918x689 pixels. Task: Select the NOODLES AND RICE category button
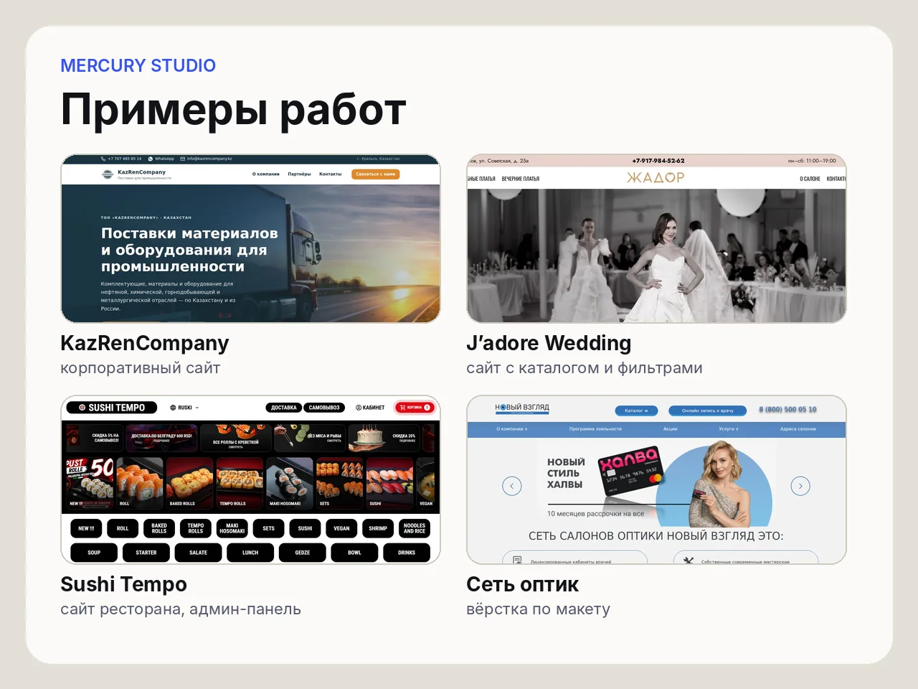tap(415, 528)
